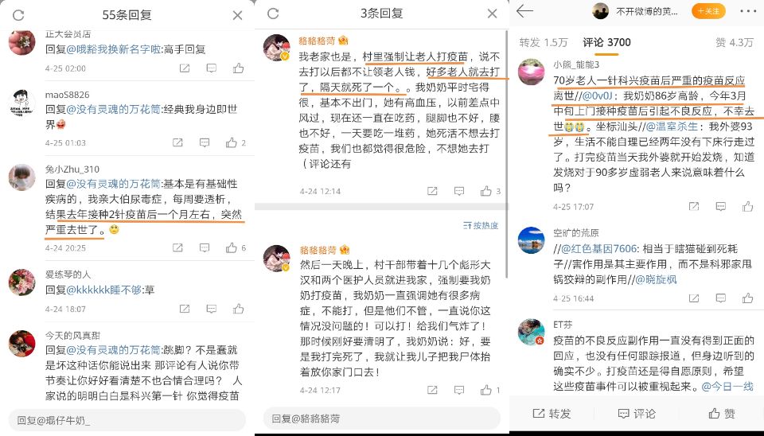Open the 按热度 sort selector
Image resolution: width=764 pixels, height=436 pixels.
point(481,225)
